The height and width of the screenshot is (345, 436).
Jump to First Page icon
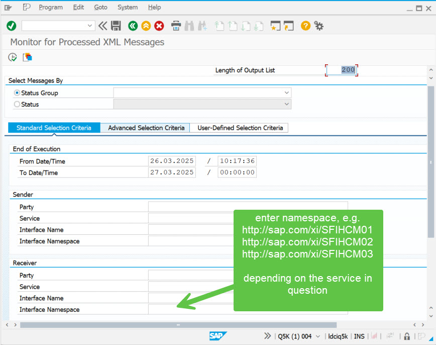point(219,26)
